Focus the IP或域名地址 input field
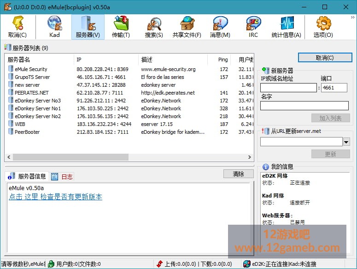Image resolution: width=357 pixels, height=269 pixels. (288, 88)
